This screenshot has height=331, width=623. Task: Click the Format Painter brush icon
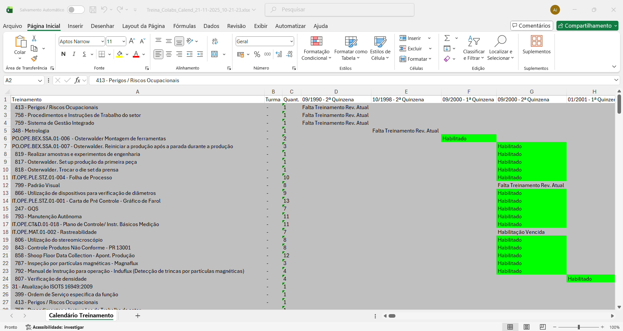34,58
